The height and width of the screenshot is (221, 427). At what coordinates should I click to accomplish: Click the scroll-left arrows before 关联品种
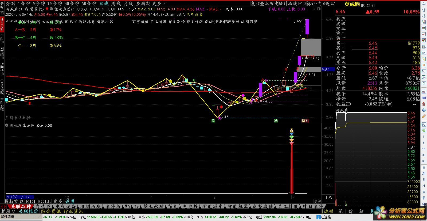pyautogui.click(x=3, y=206)
